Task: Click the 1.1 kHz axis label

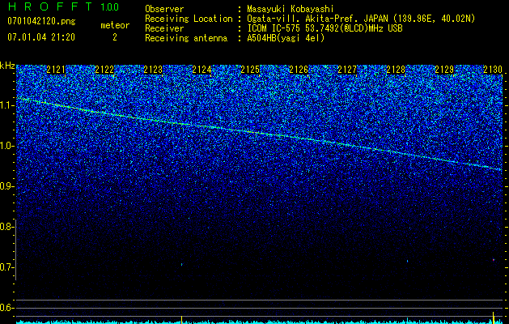Action: pyautogui.click(x=6, y=105)
